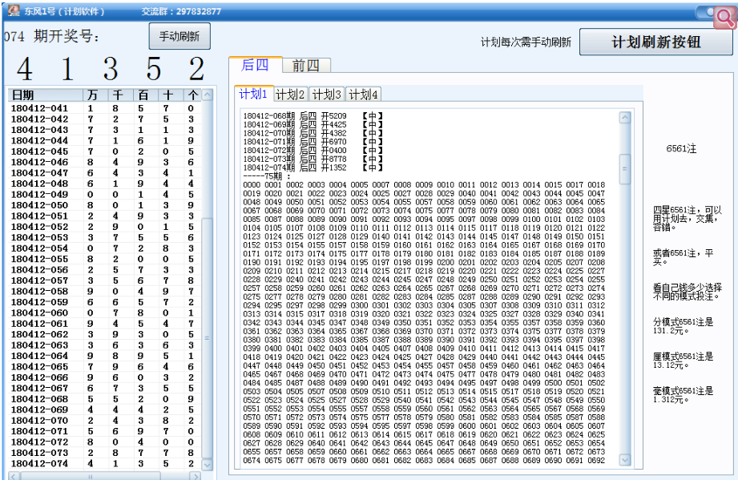This screenshot has width=738, height=480.
Task: Click the app icon in title bar
Action: pyautogui.click(x=14, y=10)
